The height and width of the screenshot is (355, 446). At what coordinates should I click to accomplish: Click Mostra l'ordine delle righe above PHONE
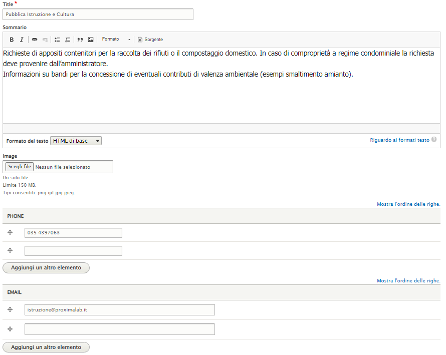[x=408, y=204]
